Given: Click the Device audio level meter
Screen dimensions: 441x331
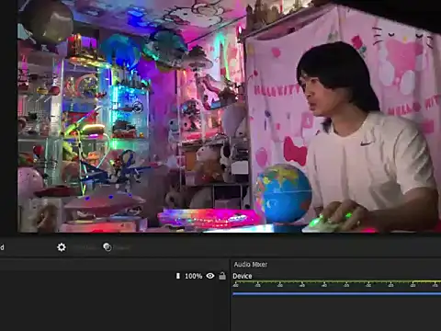Looking at the screenshot, I should 337,284.
